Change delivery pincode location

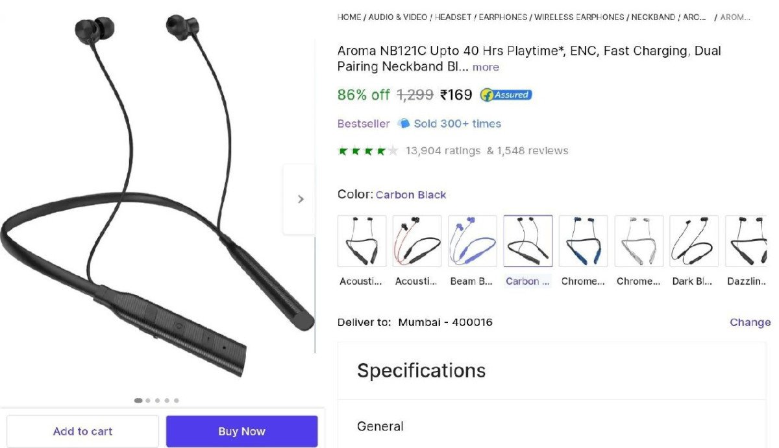(750, 322)
